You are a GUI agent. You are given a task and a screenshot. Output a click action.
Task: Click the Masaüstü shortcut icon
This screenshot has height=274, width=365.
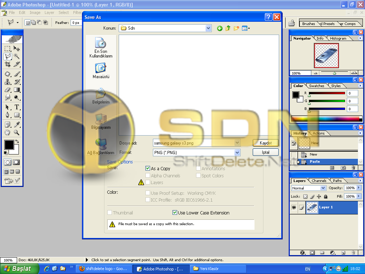(x=101, y=68)
